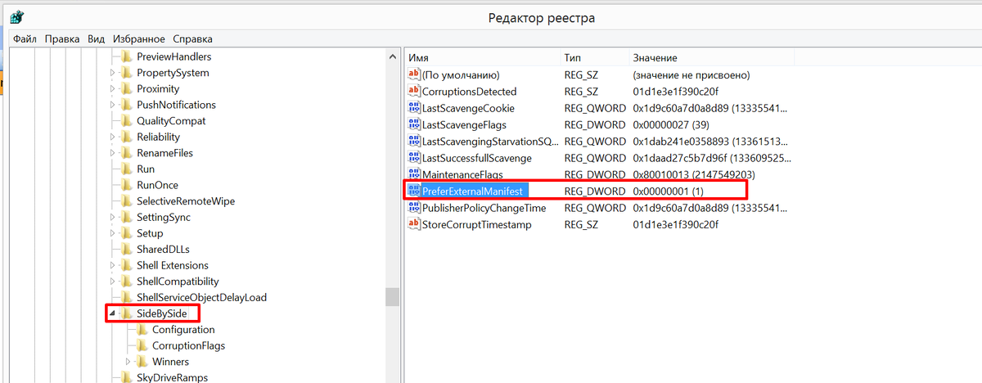Image resolution: width=982 pixels, height=383 pixels.
Task: Click the SkyDriveRamps folder icon
Action: [127, 377]
